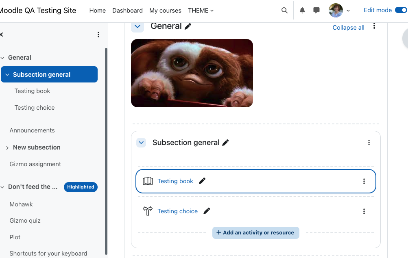Open messaging speech bubble icon

(x=316, y=11)
